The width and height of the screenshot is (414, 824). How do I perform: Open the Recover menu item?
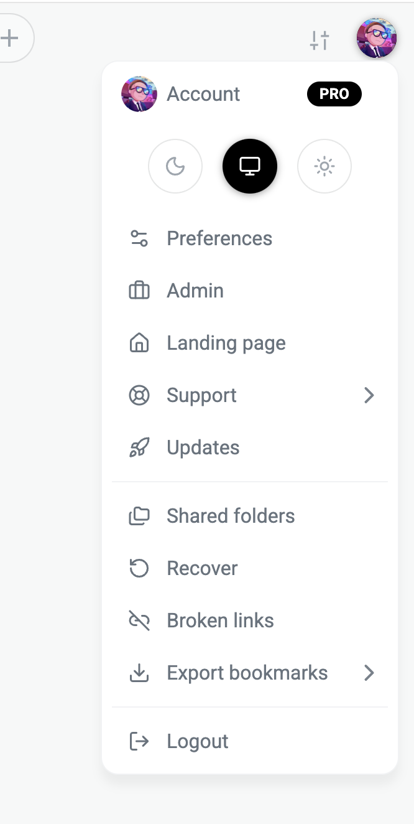coord(202,568)
